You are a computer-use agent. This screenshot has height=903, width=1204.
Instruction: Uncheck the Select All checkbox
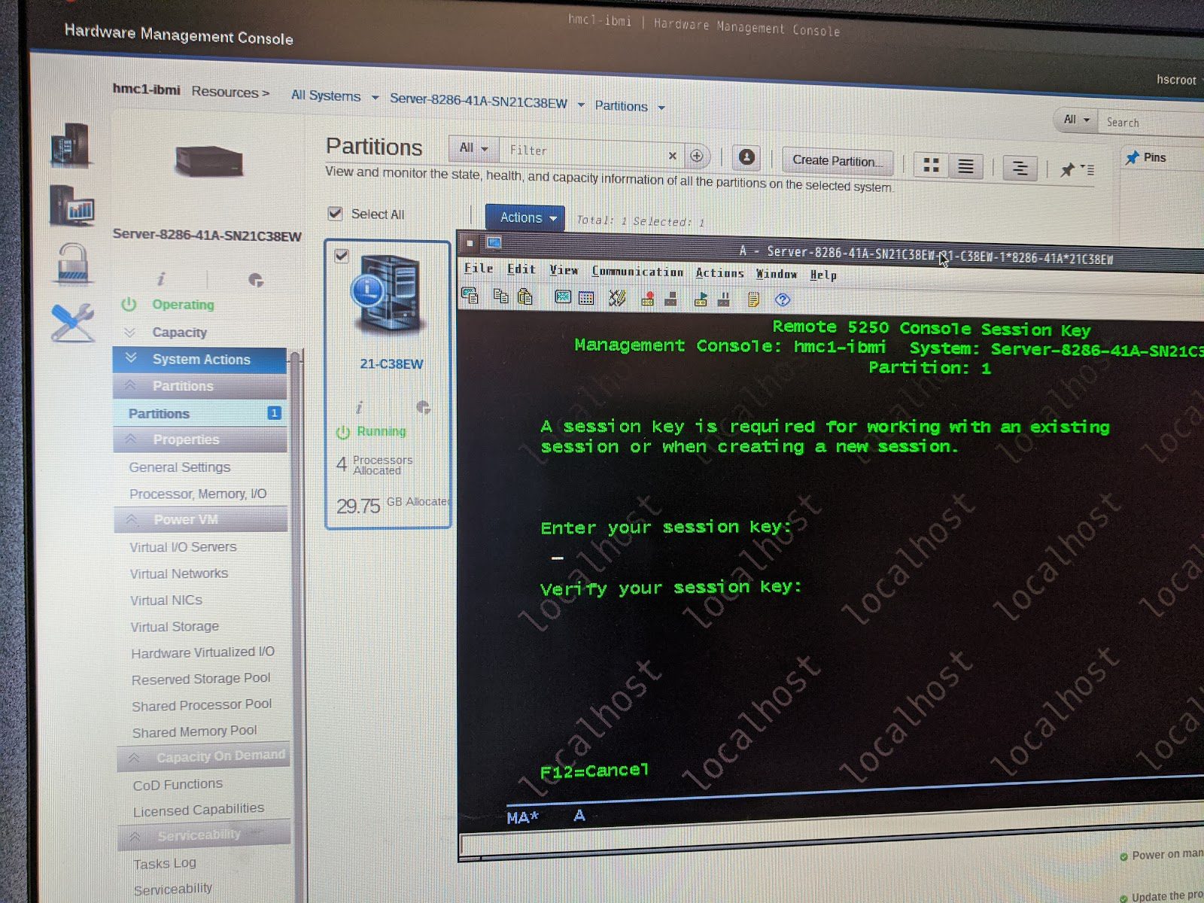[x=334, y=213]
